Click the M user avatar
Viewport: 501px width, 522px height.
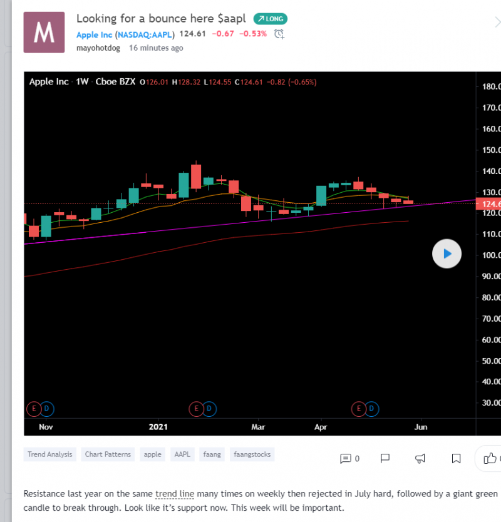(x=44, y=33)
